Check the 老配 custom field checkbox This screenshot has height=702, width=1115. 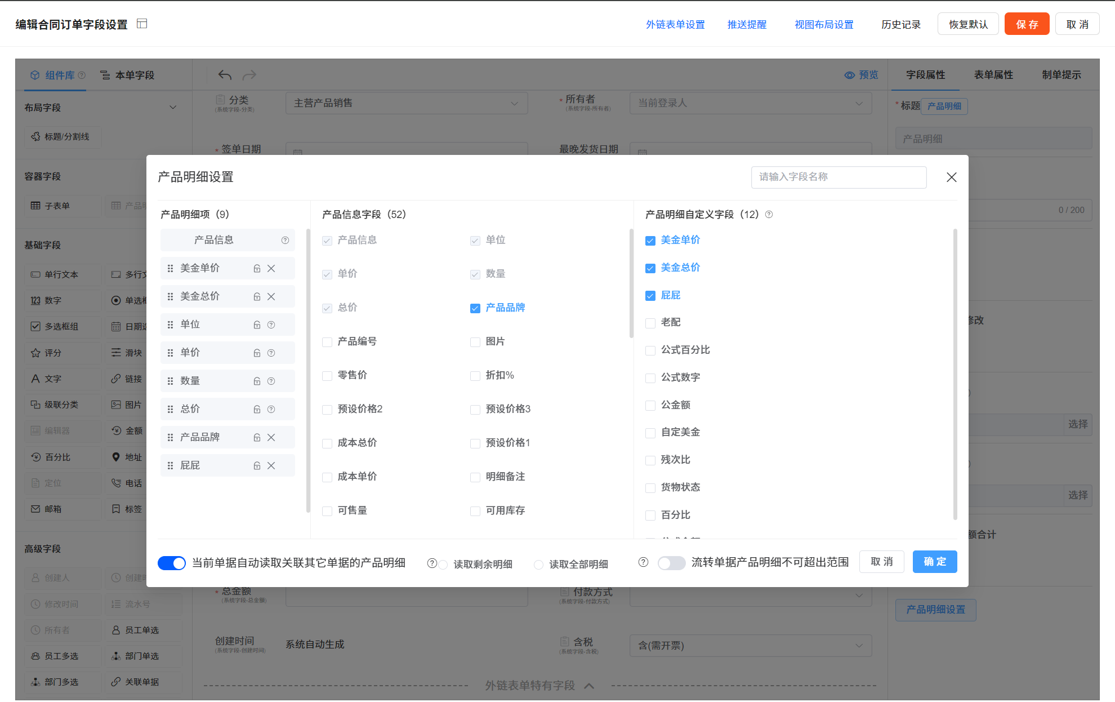[650, 323]
